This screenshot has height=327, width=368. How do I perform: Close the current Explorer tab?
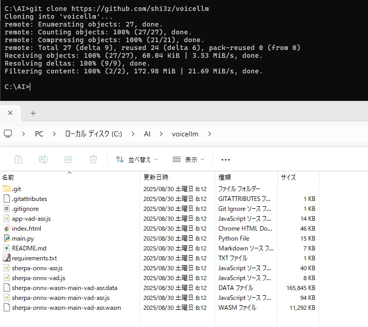click(x=10, y=112)
